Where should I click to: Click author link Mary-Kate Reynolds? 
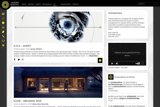click(x=41, y=104)
